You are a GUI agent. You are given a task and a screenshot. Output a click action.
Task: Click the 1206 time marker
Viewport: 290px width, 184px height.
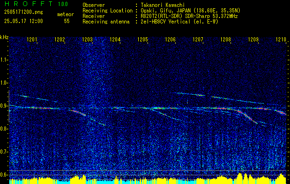click(x=170, y=40)
